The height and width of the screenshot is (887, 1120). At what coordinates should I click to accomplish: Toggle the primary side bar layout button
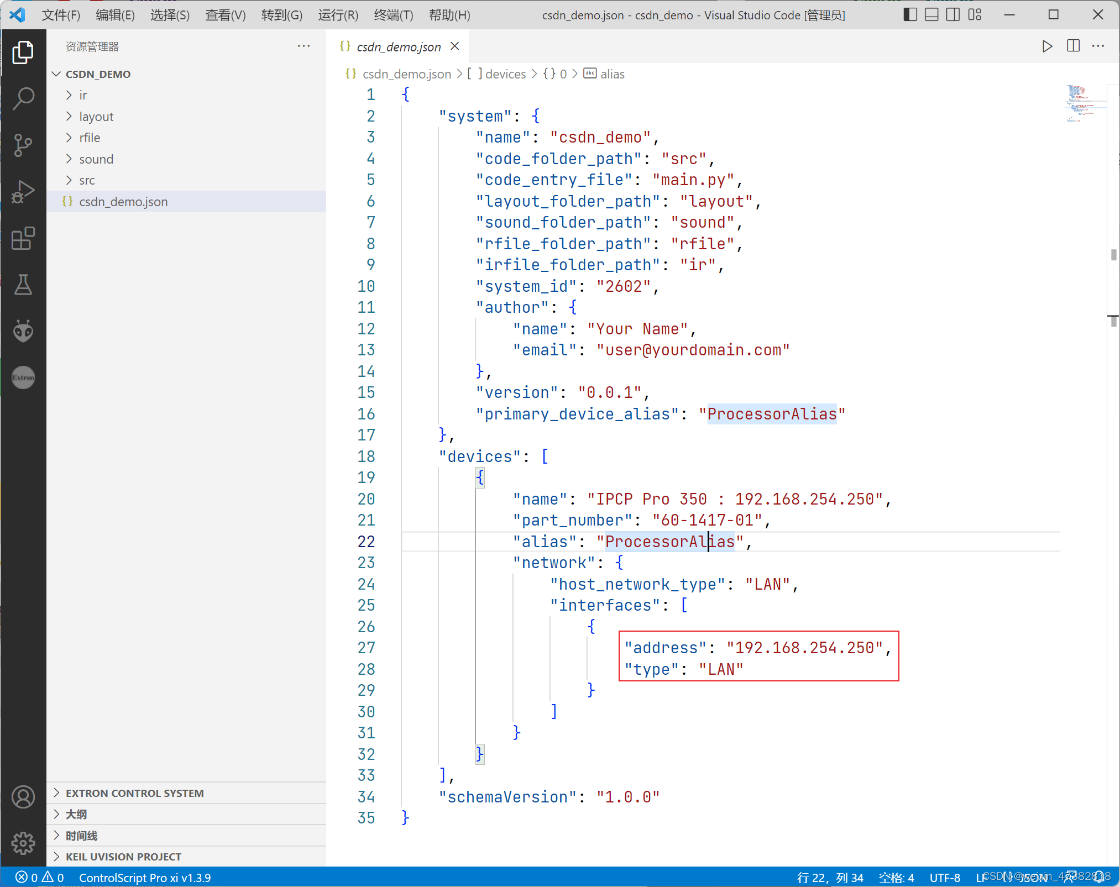click(x=910, y=15)
